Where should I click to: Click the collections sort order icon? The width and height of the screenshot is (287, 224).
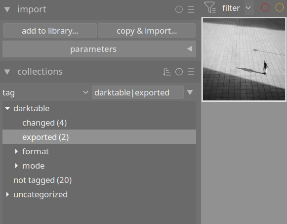pos(167,72)
